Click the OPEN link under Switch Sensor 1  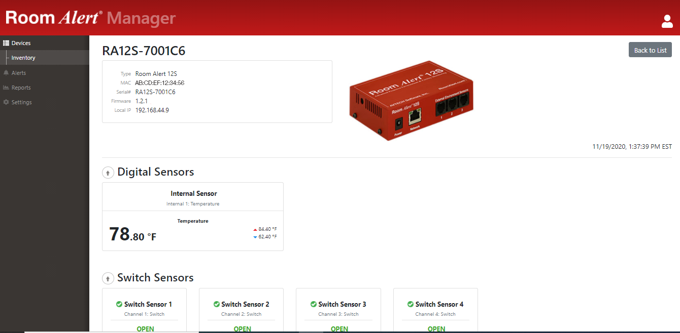[x=145, y=328]
